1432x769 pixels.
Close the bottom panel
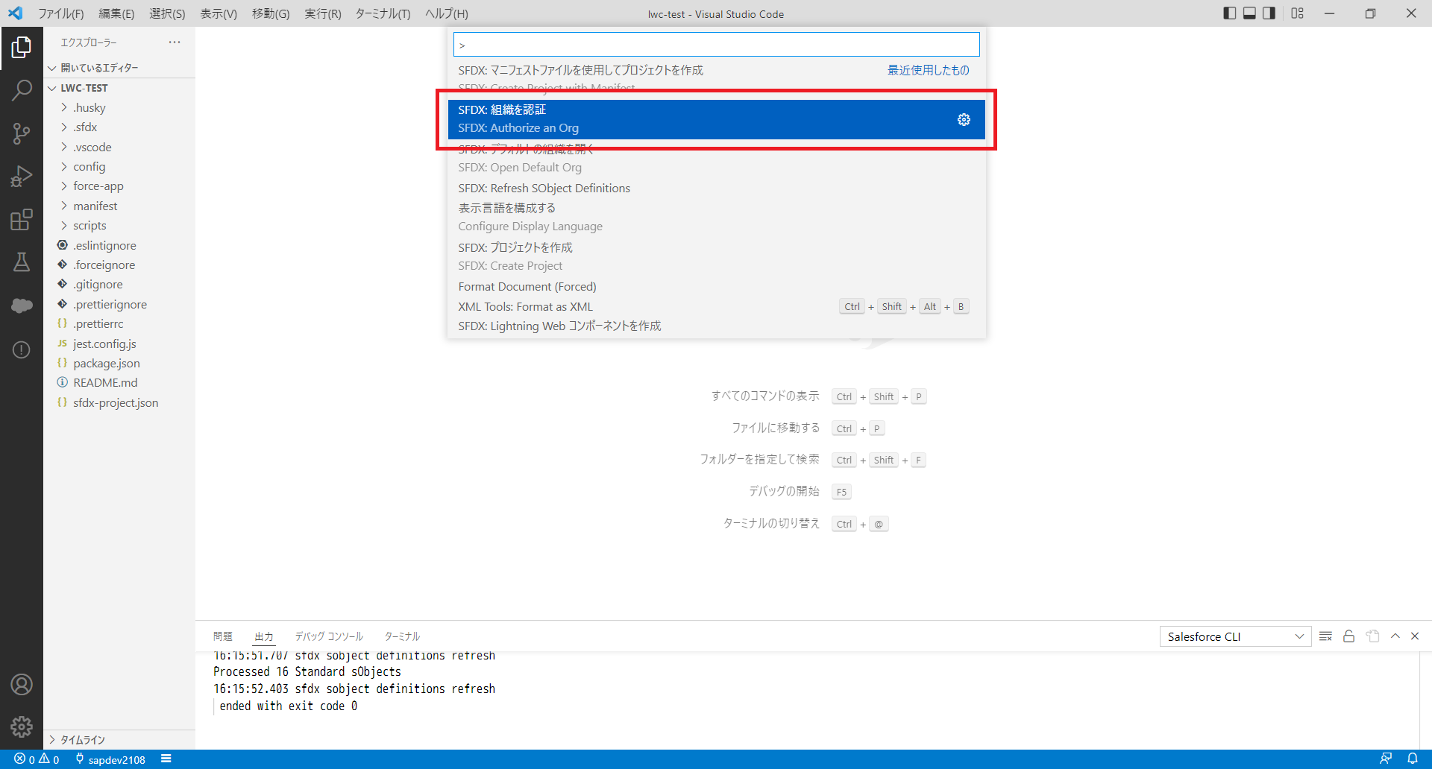click(x=1415, y=636)
